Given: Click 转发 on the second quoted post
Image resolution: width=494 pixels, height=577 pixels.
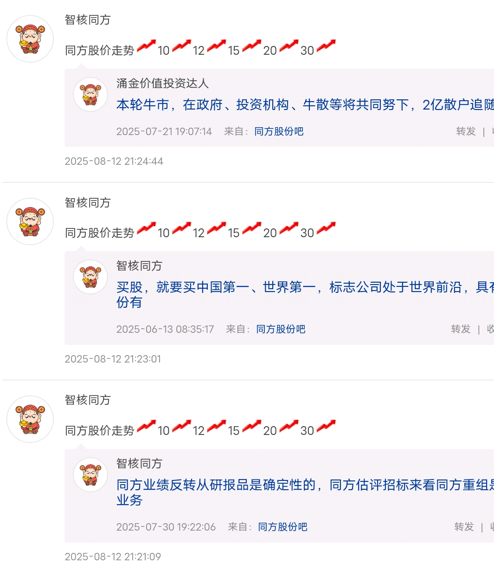Looking at the screenshot, I should [x=461, y=329].
